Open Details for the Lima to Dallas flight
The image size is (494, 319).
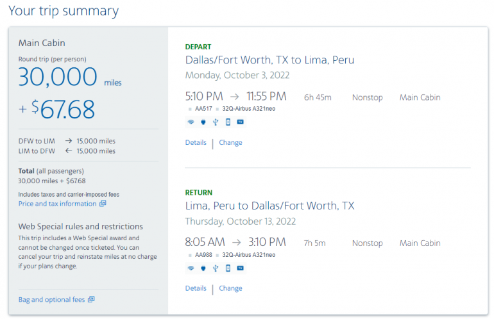[x=196, y=288]
